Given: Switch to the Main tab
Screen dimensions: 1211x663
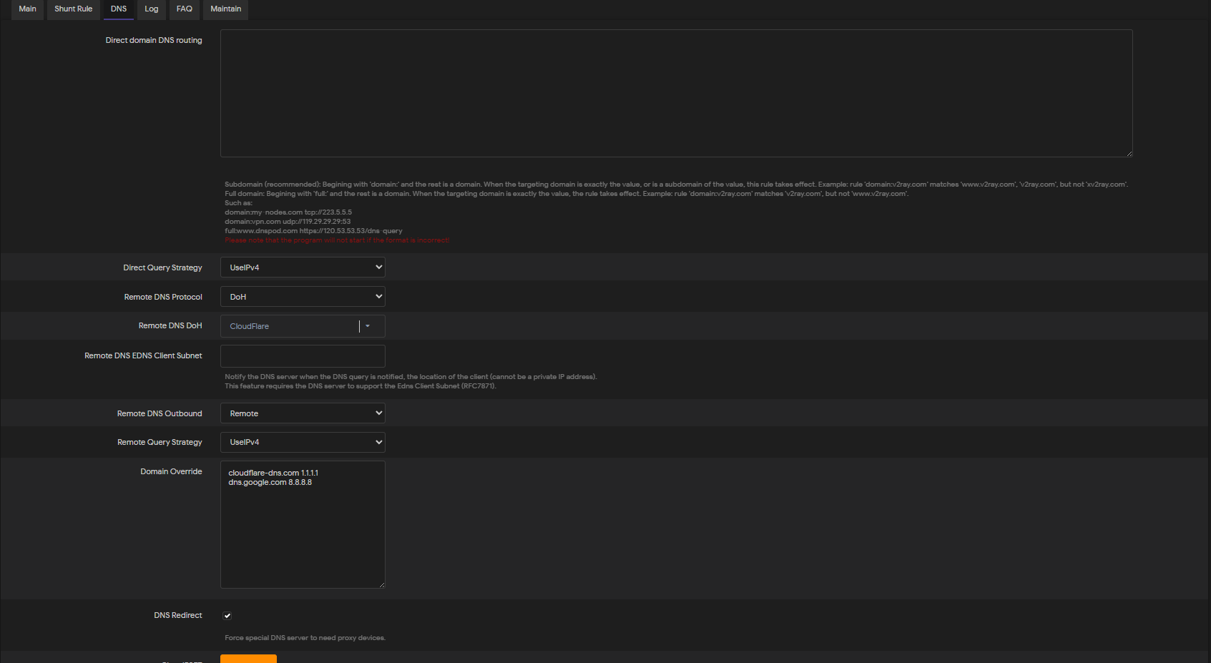Looking at the screenshot, I should point(27,9).
